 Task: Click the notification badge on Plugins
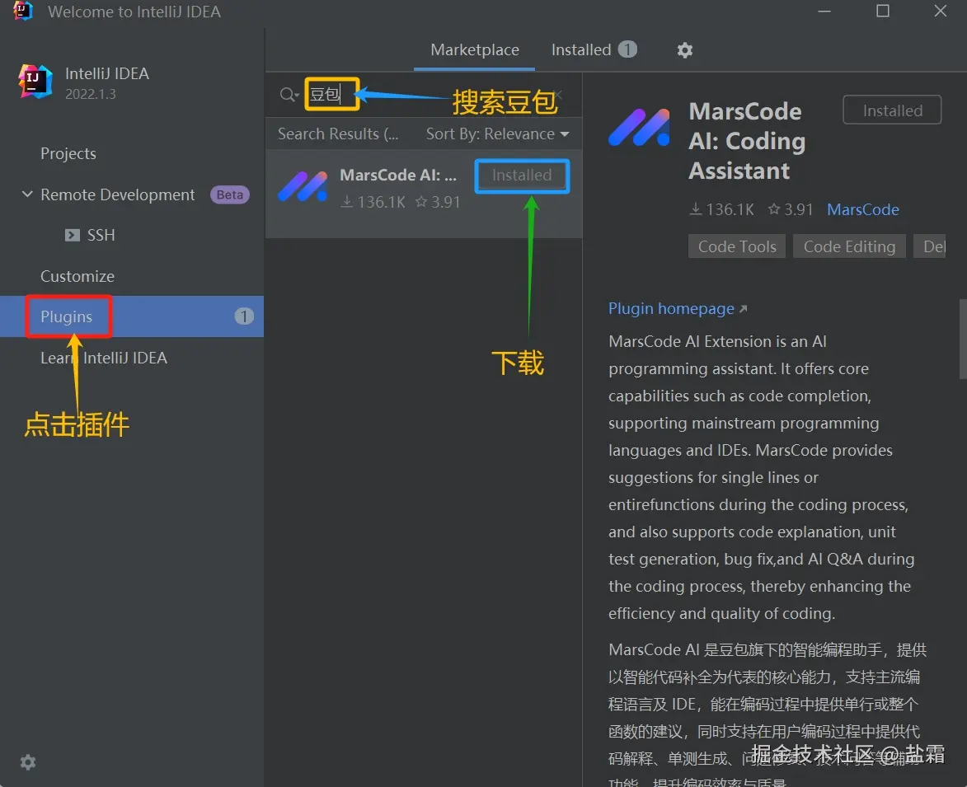pos(244,316)
